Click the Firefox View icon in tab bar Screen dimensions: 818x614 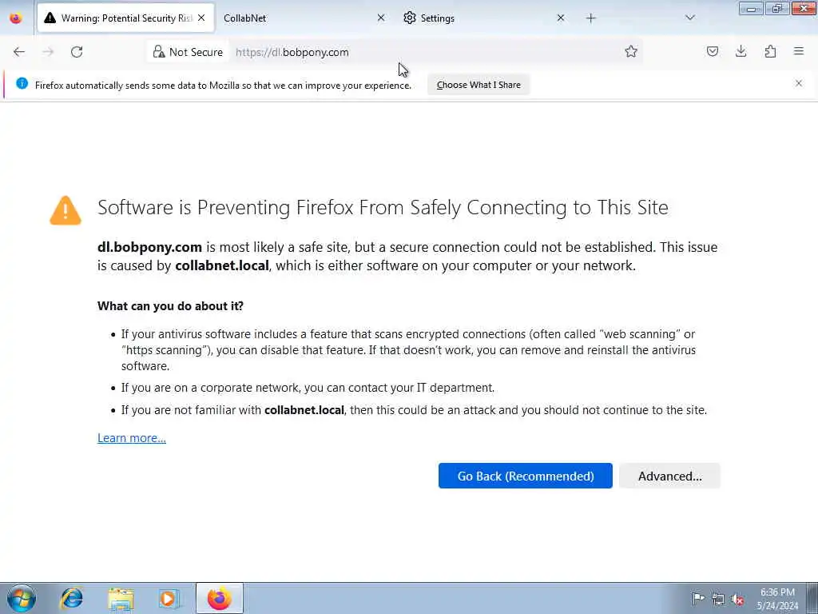pos(16,18)
